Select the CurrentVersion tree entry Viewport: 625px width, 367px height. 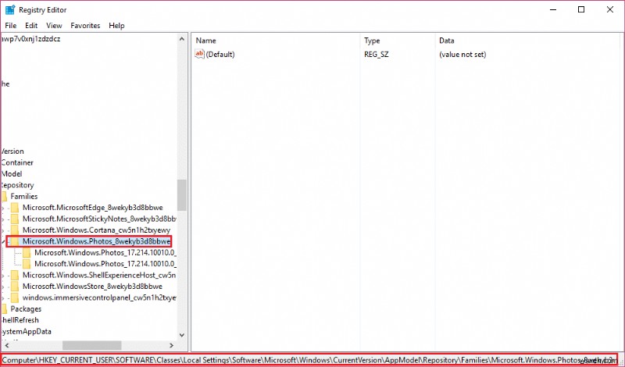(12, 151)
